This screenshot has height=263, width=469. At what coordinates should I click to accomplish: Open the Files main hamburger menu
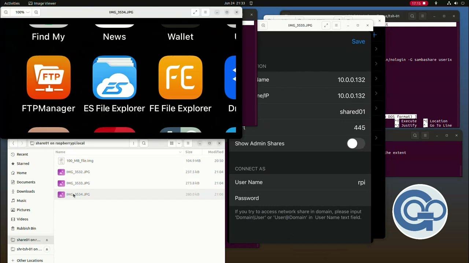(x=188, y=143)
